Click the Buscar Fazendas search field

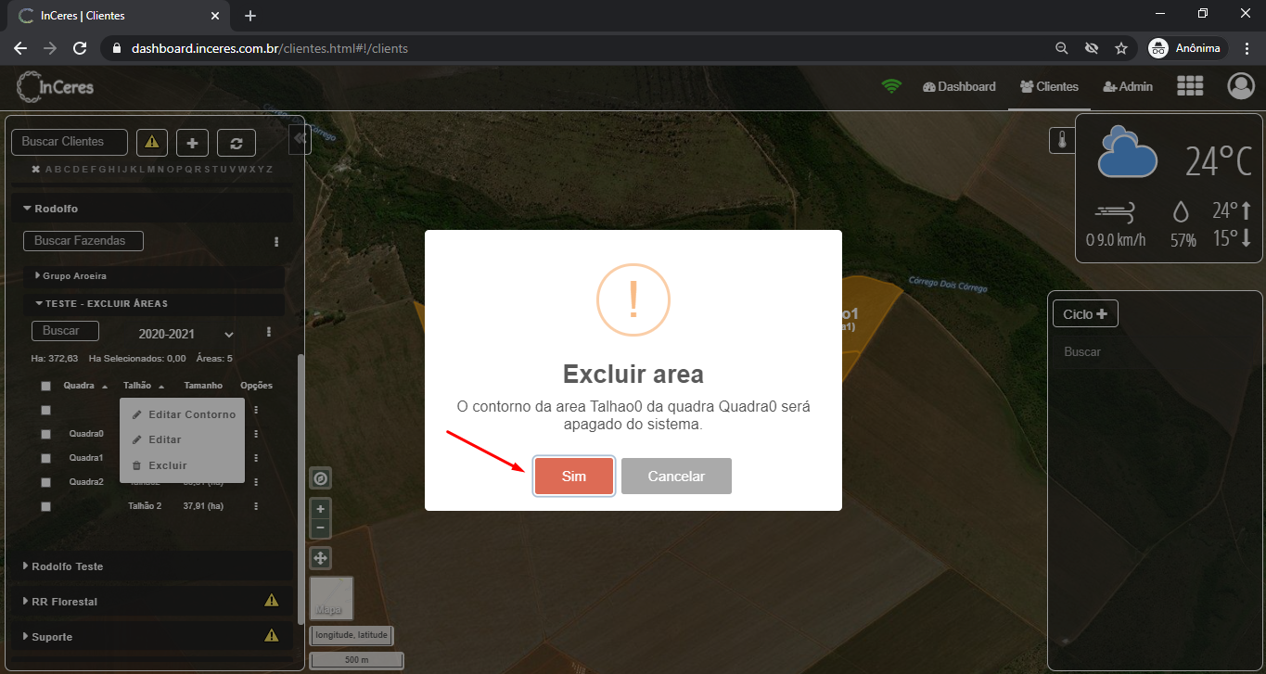[x=83, y=241]
